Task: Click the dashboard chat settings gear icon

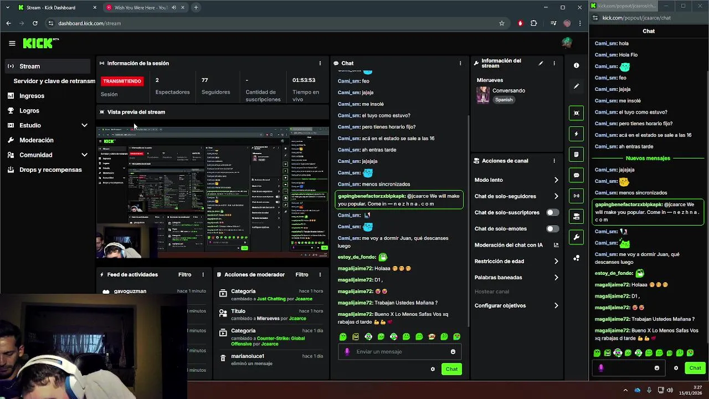Action: point(433,369)
